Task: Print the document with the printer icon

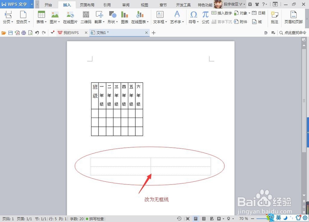Action: coord(24,33)
